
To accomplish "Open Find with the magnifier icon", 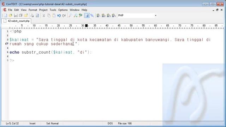I will tap(70, 16).
